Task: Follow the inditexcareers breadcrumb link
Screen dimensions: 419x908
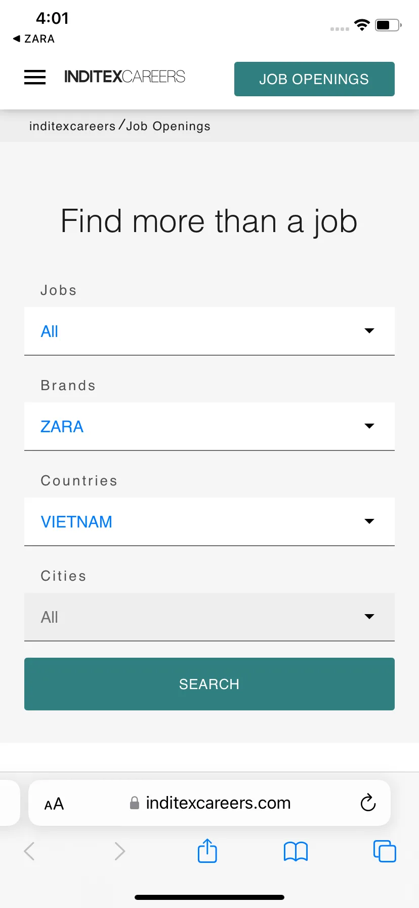Action: click(x=72, y=126)
